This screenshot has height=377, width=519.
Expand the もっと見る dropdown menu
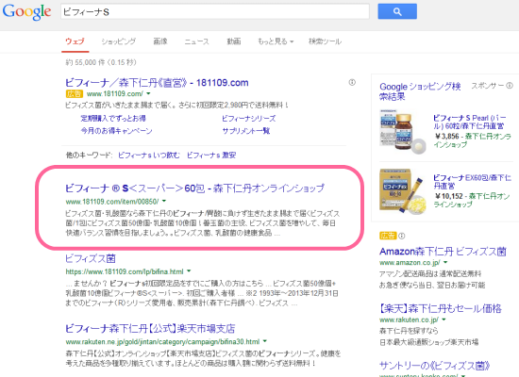276,41
